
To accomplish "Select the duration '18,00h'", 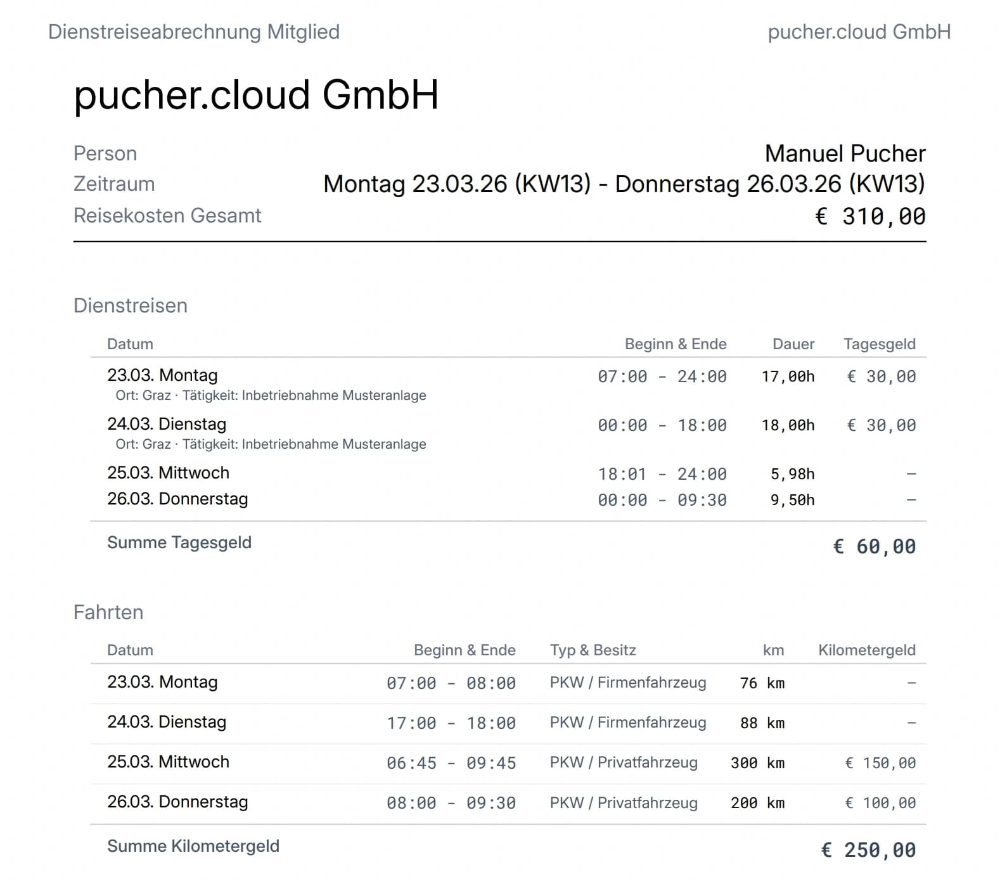I will [788, 425].
